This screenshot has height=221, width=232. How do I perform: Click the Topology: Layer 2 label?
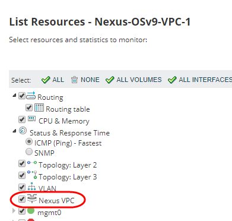68,165
